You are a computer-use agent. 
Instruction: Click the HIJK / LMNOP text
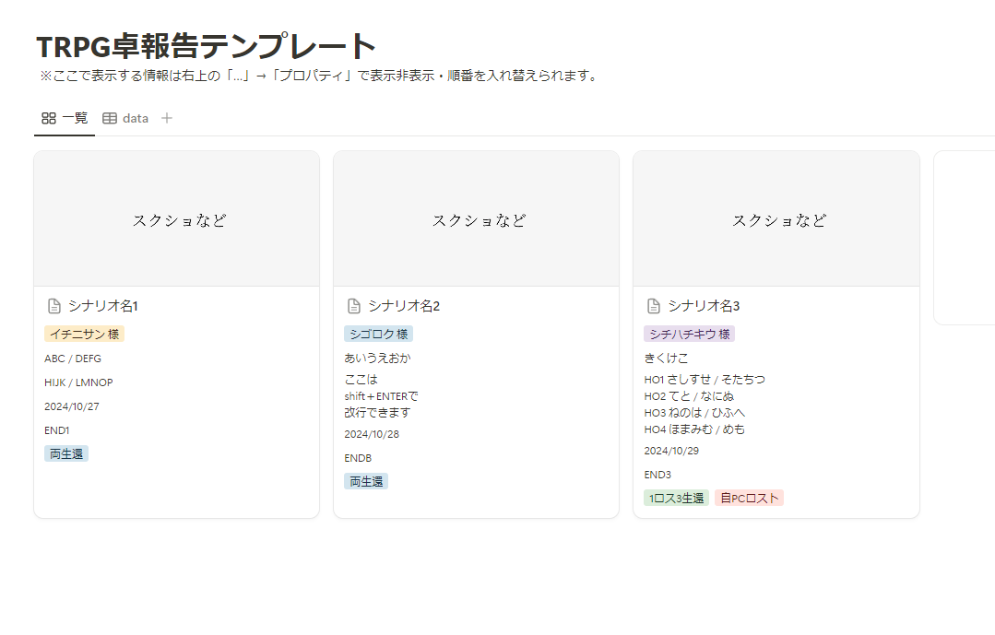pos(78,382)
